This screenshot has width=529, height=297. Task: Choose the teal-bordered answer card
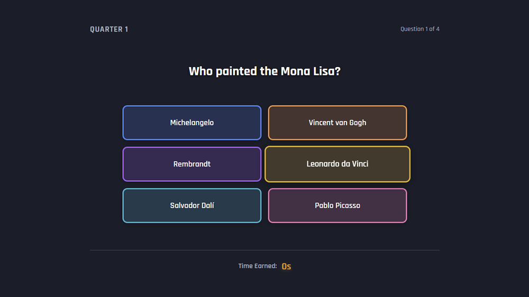pos(191,206)
